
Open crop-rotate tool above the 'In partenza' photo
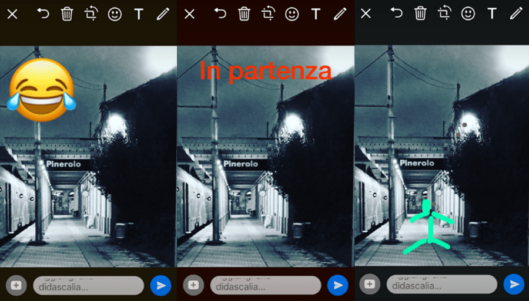pos(268,13)
